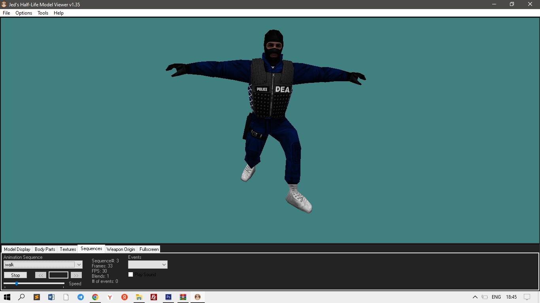540x303 pixels.
Task: Open Microsoft Word from taskbar
Action: (x=51, y=297)
